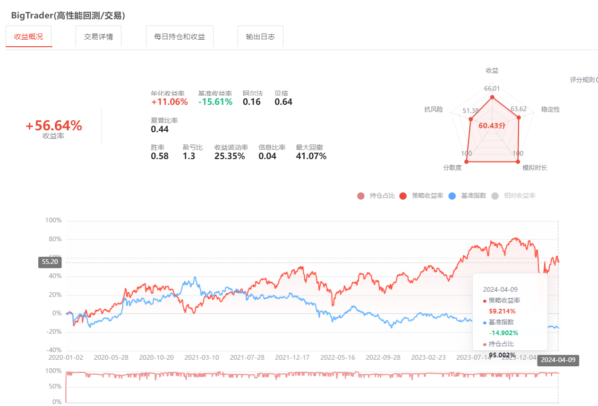Screen dimensions: 598x406
Task: Open the 评分规则 scoring rules link
Action: 583,80
